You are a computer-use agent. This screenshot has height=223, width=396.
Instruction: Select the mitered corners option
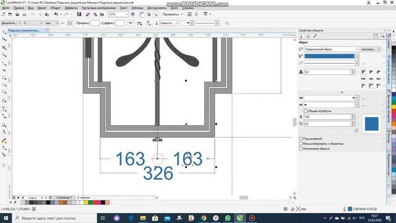pos(363,72)
